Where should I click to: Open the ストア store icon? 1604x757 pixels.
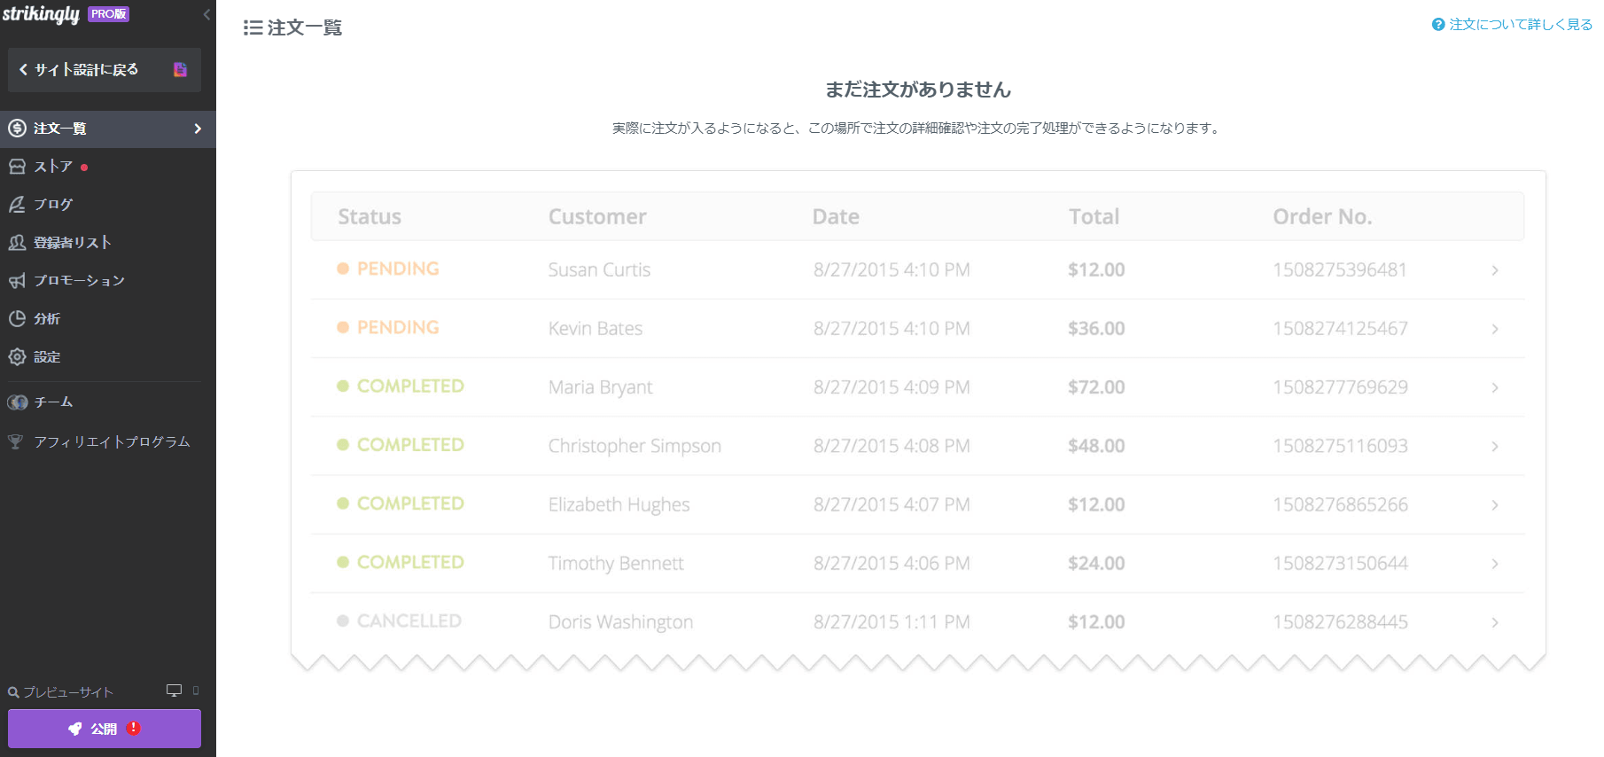17,167
